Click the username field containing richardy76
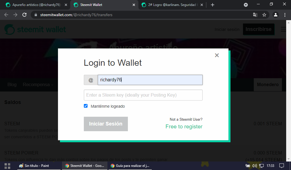The image size is (291, 170). [150, 80]
